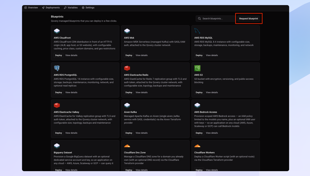
Task: Switch to the Deployments tab
Action: [x=51, y=8]
